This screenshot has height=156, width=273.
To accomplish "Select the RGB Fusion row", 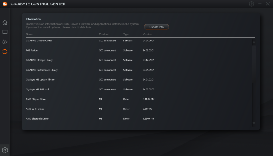I will [32, 50].
